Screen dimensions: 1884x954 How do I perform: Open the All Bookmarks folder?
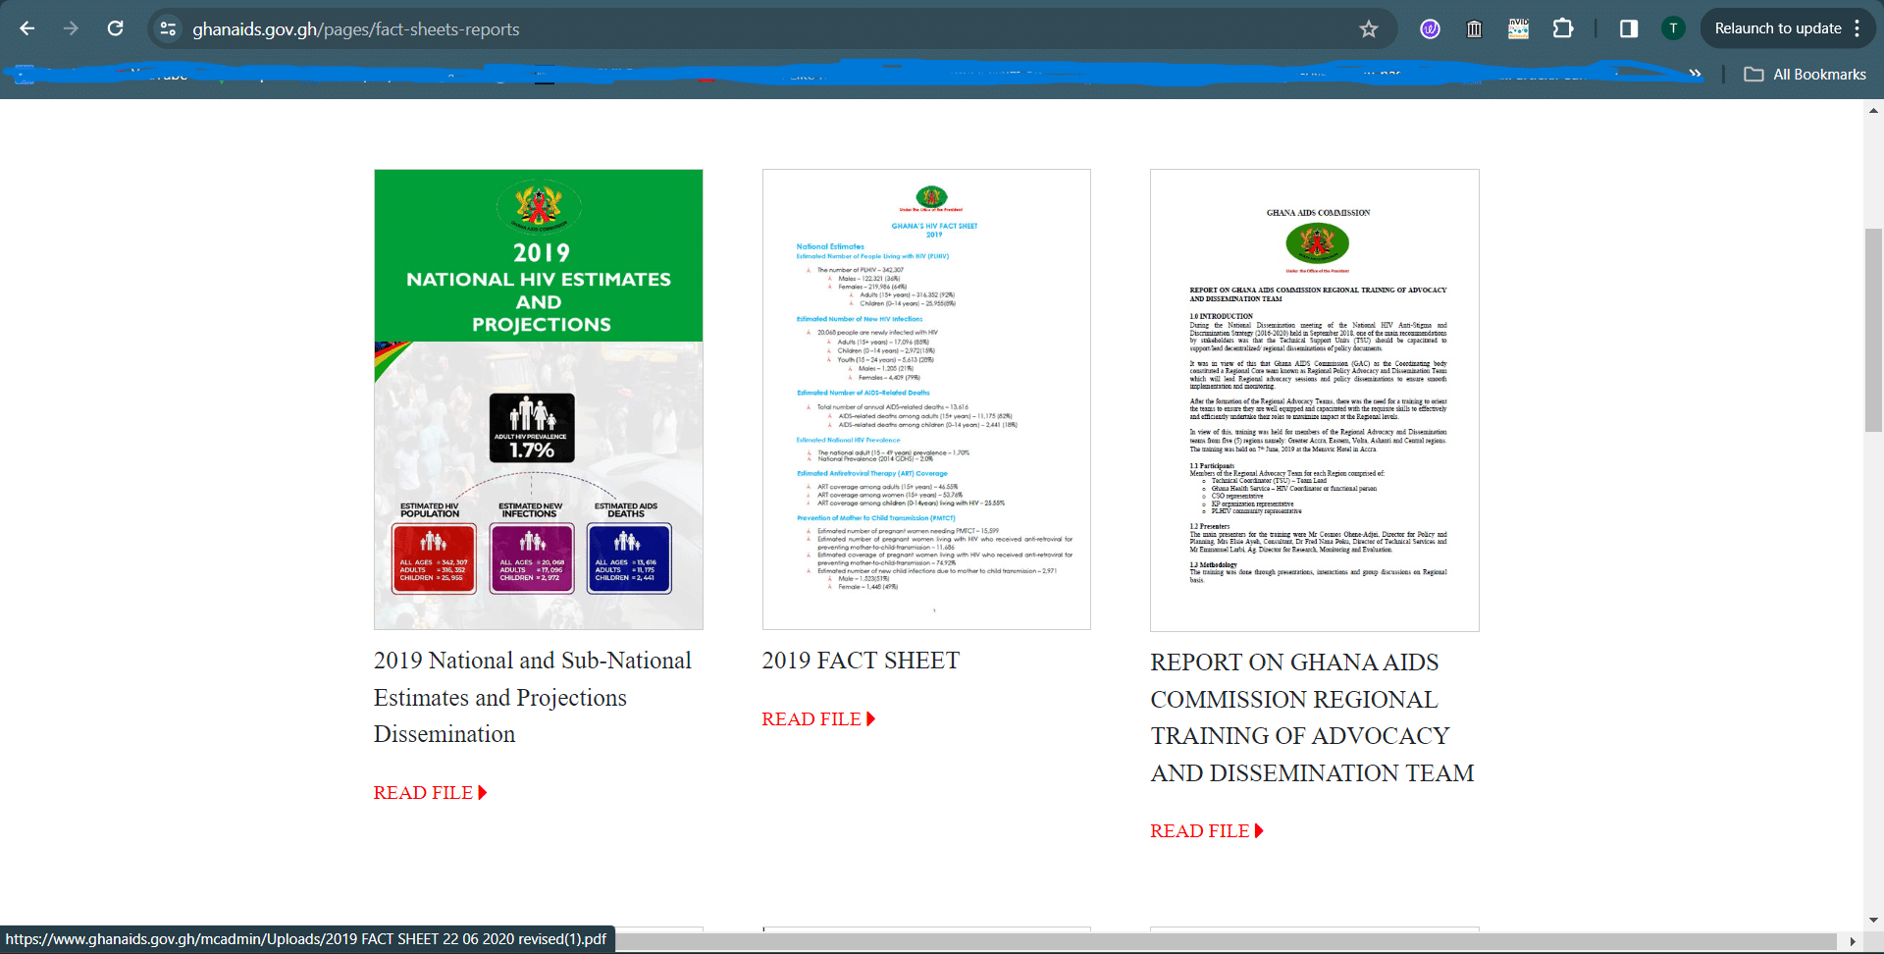(1805, 75)
